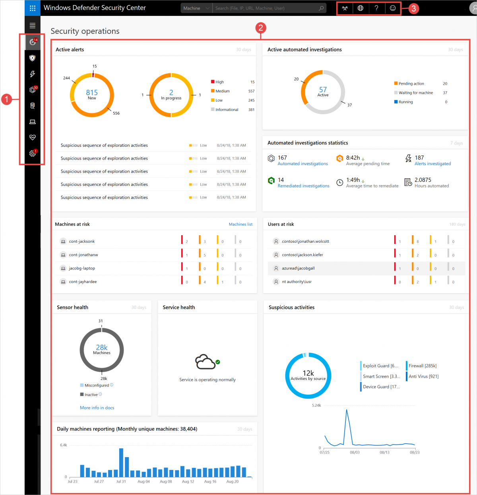477x495 pixels.
Task: Open the Alerts queue lightning icon
Action: pos(32,74)
